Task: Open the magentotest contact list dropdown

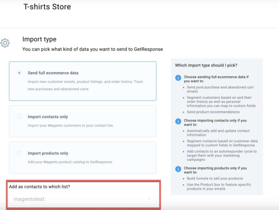Action: (x=83, y=199)
